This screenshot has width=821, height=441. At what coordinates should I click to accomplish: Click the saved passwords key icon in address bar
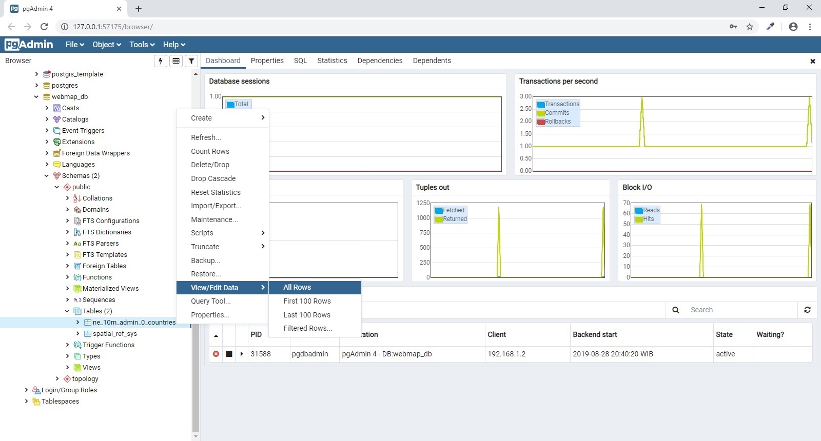[x=733, y=27]
